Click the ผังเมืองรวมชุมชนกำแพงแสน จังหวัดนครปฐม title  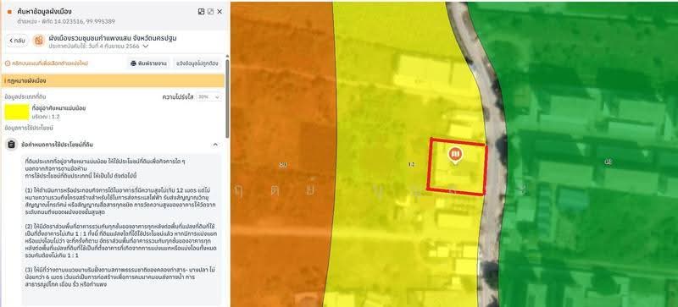click(113, 38)
